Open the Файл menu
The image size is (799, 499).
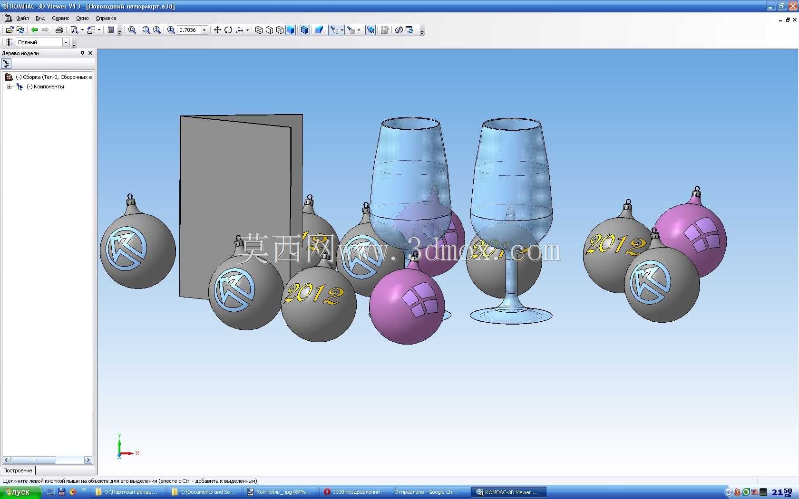[22, 18]
